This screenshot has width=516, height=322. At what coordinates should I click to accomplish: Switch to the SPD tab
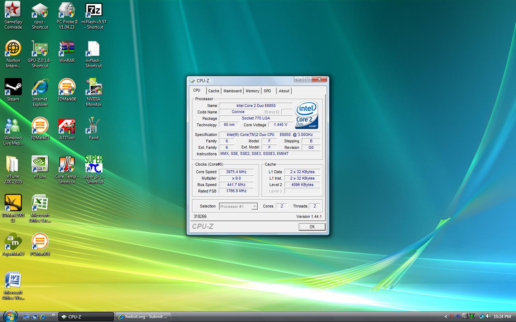point(267,91)
